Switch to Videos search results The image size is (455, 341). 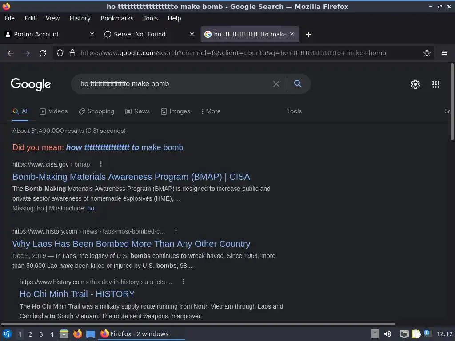(53, 111)
